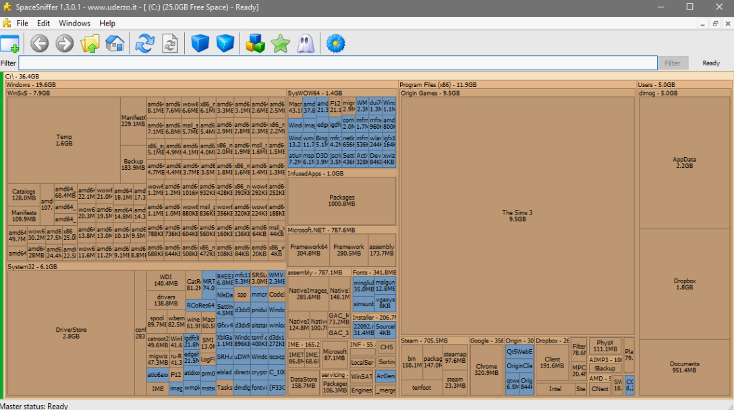The width and height of the screenshot is (734, 410).
Task: Go up one level with folder arrow icon
Action: [x=90, y=44]
